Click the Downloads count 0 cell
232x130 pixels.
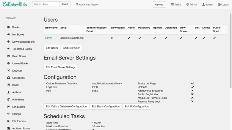coord(112,38)
